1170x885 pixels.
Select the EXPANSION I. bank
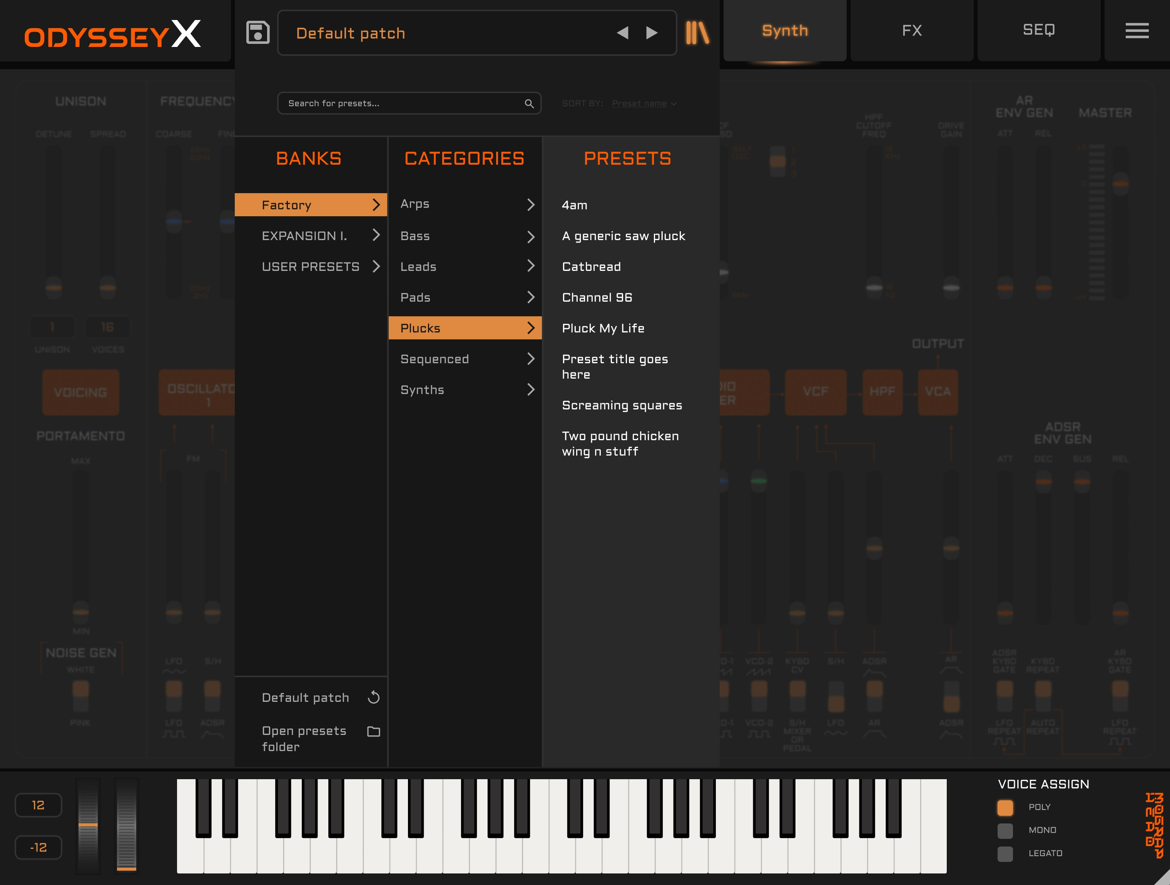[311, 236]
